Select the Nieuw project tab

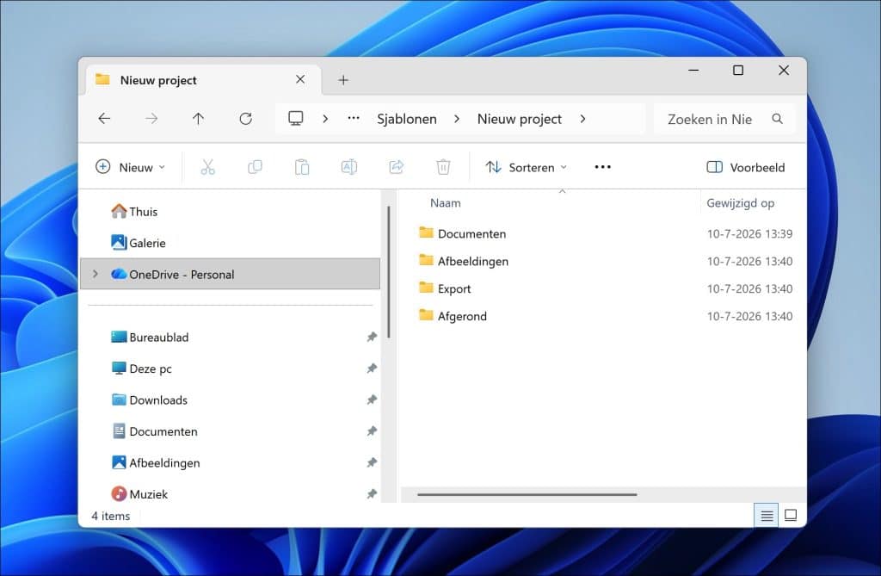coord(203,80)
